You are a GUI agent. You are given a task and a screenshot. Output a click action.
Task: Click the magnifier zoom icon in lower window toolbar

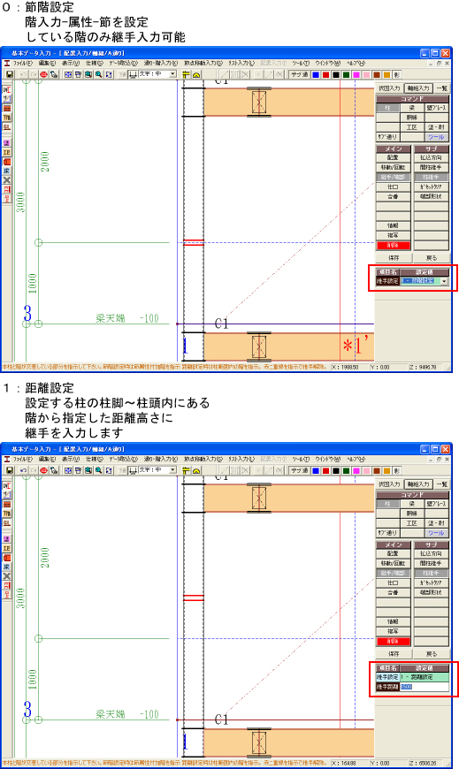click(99, 470)
